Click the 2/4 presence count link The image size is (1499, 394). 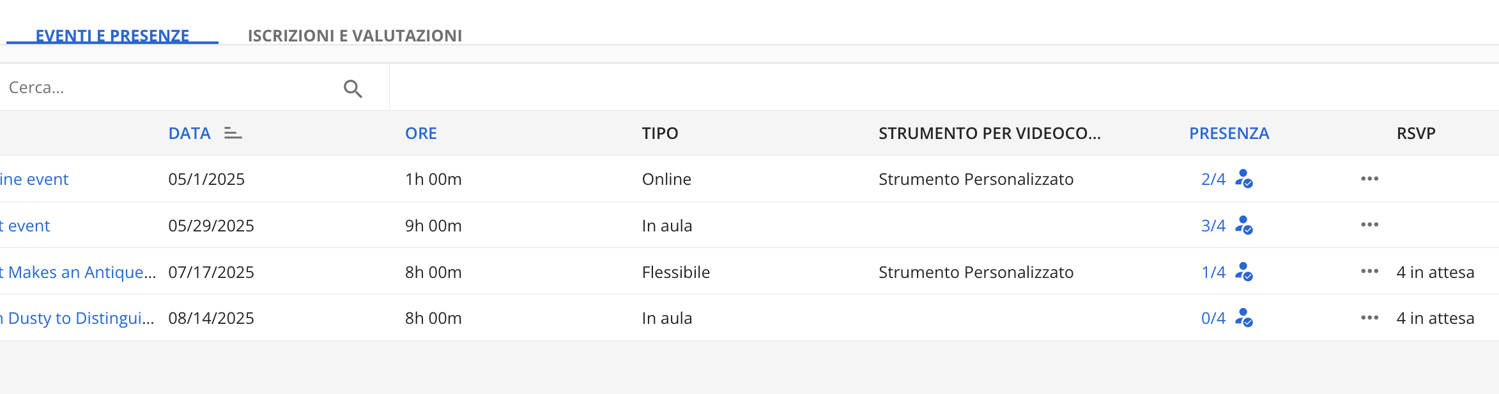(x=1212, y=179)
